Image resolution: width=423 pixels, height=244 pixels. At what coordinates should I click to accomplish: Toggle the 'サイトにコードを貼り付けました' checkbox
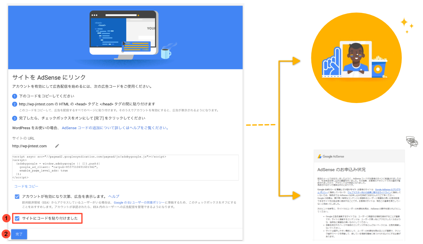(x=17, y=218)
